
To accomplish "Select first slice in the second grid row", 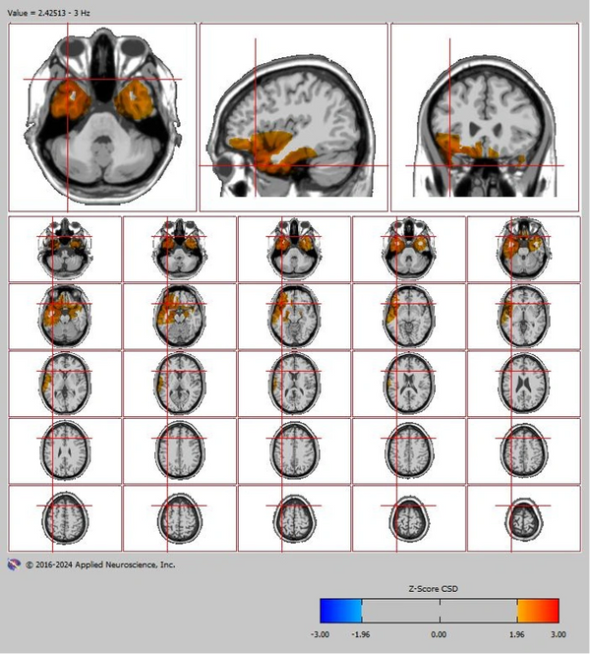I will (x=65, y=315).
